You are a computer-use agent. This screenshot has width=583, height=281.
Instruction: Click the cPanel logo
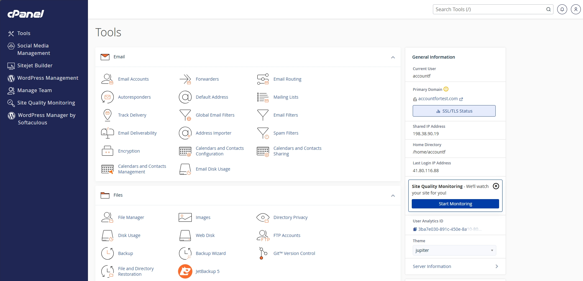(26, 14)
